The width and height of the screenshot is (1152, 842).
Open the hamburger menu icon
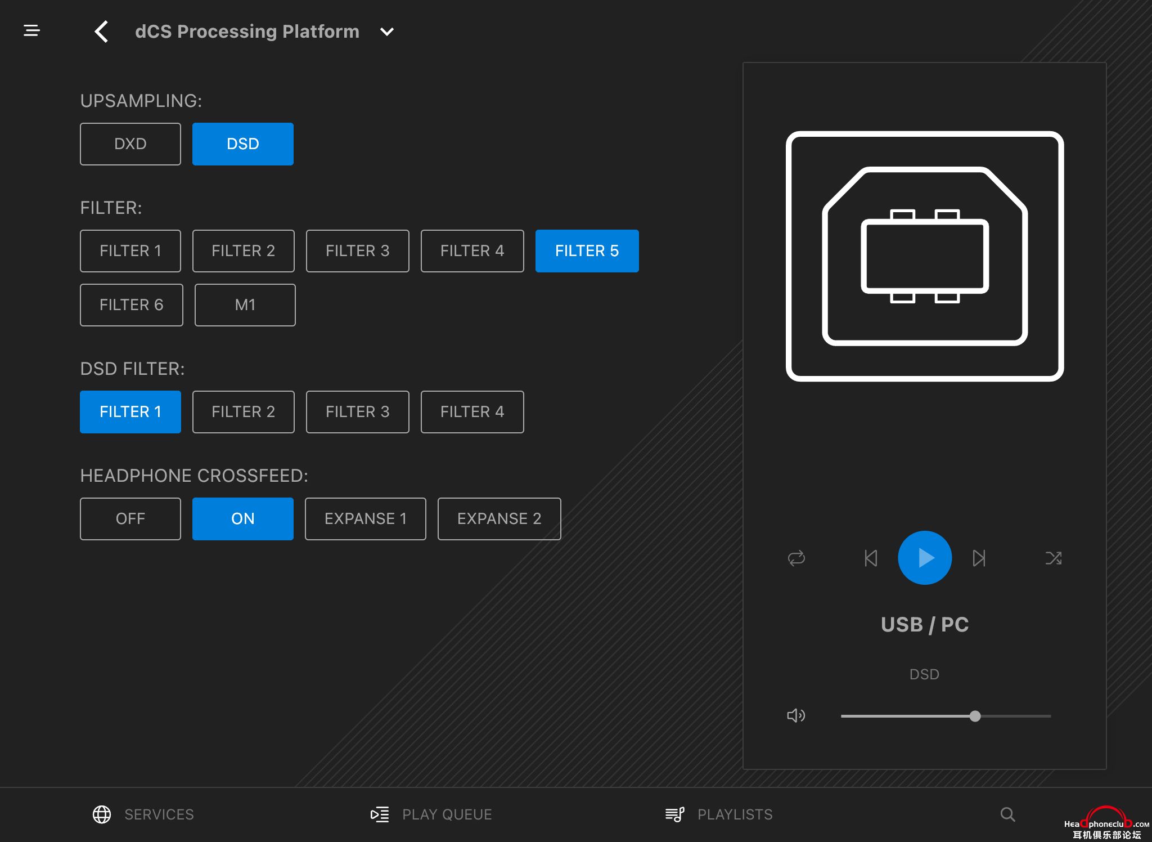point(31,30)
